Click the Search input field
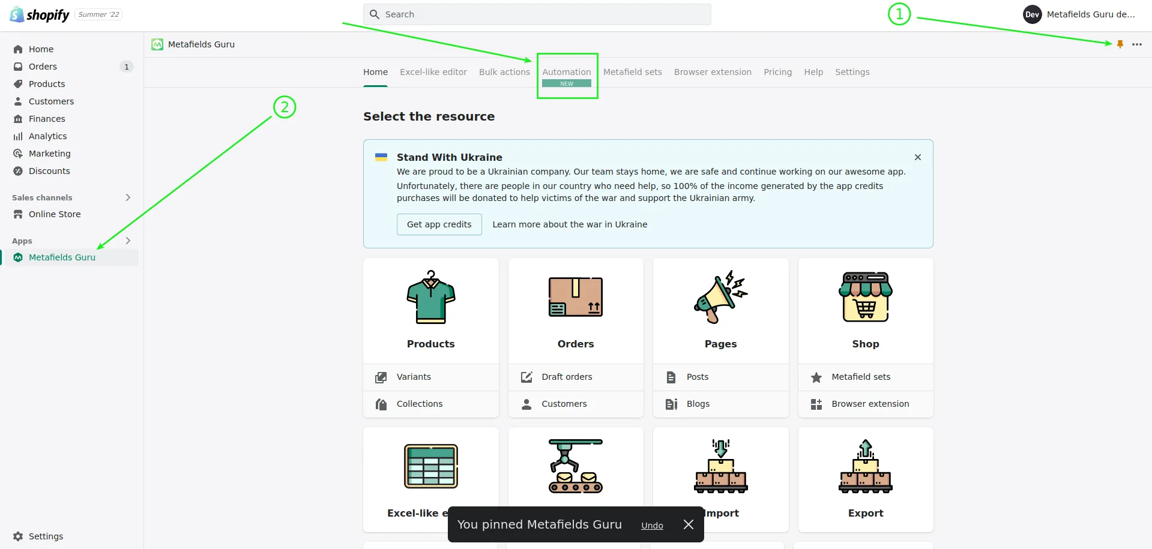This screenshot has width=1152, height=549. pyautogui.click(x=537, y=14)
